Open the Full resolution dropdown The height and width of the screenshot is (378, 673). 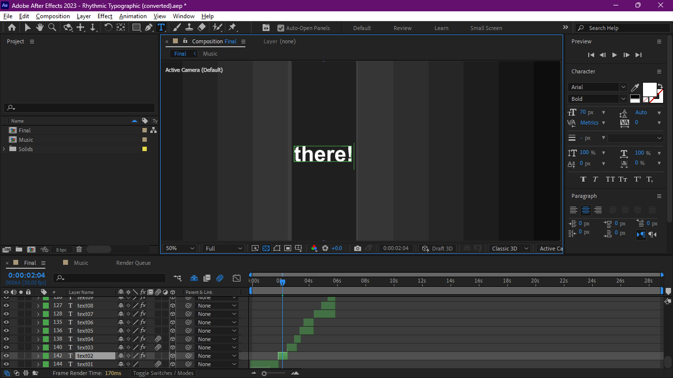coord(223,249)
